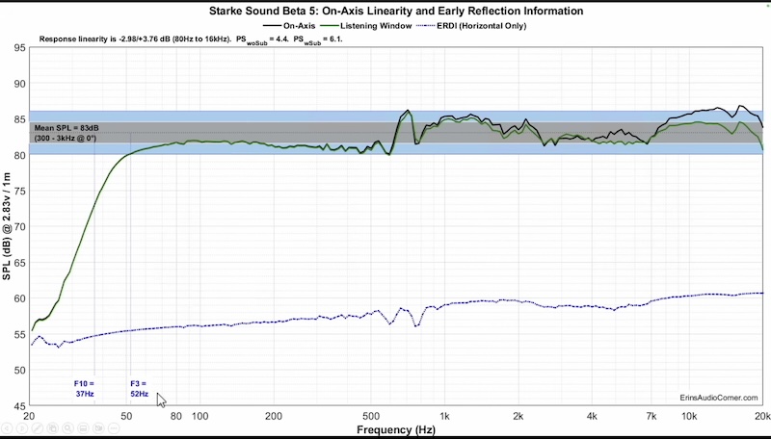The height and width of the screenshot is (439, 771).
Task: Advance to next slide arrow icon
Action: pos(22,428)
